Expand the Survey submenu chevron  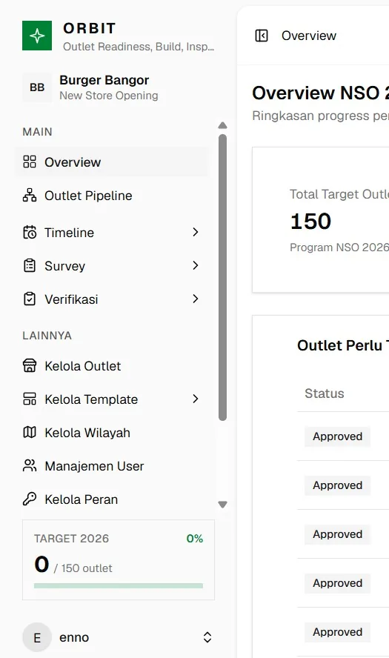point(195,265)
